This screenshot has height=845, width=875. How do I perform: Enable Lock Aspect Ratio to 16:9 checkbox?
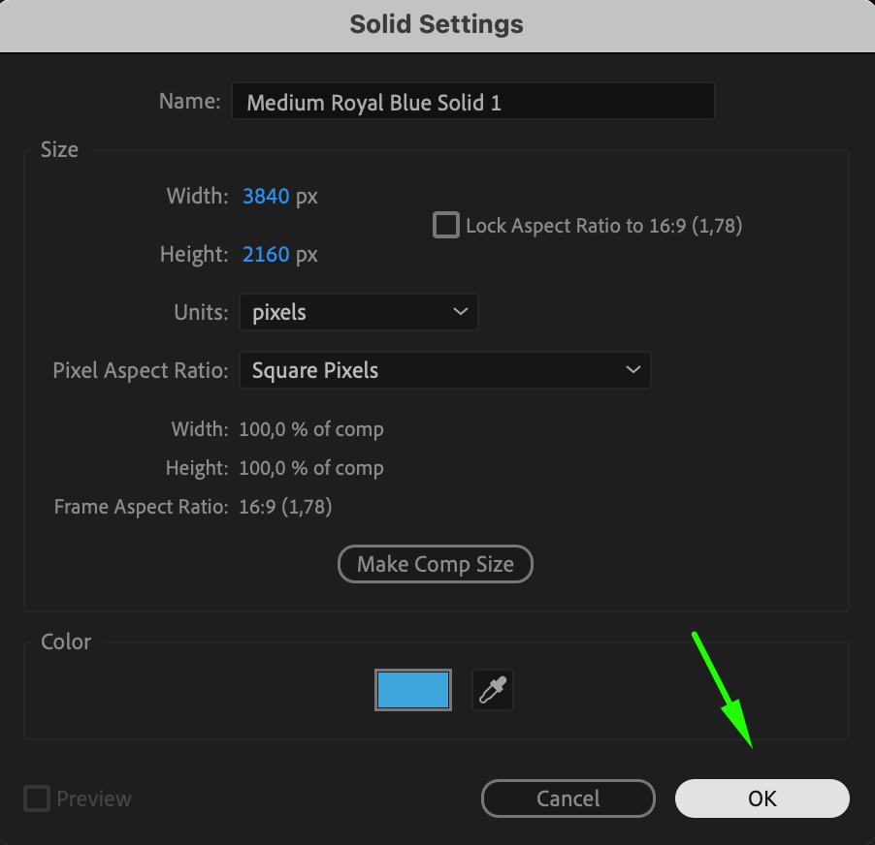pyautogui.click(x=446, y=226)
